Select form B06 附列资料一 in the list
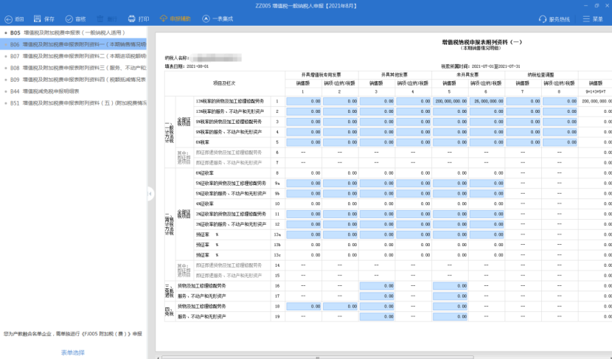Image resolution: width=612 pixels, height=359 pixels. click(74, 44)
